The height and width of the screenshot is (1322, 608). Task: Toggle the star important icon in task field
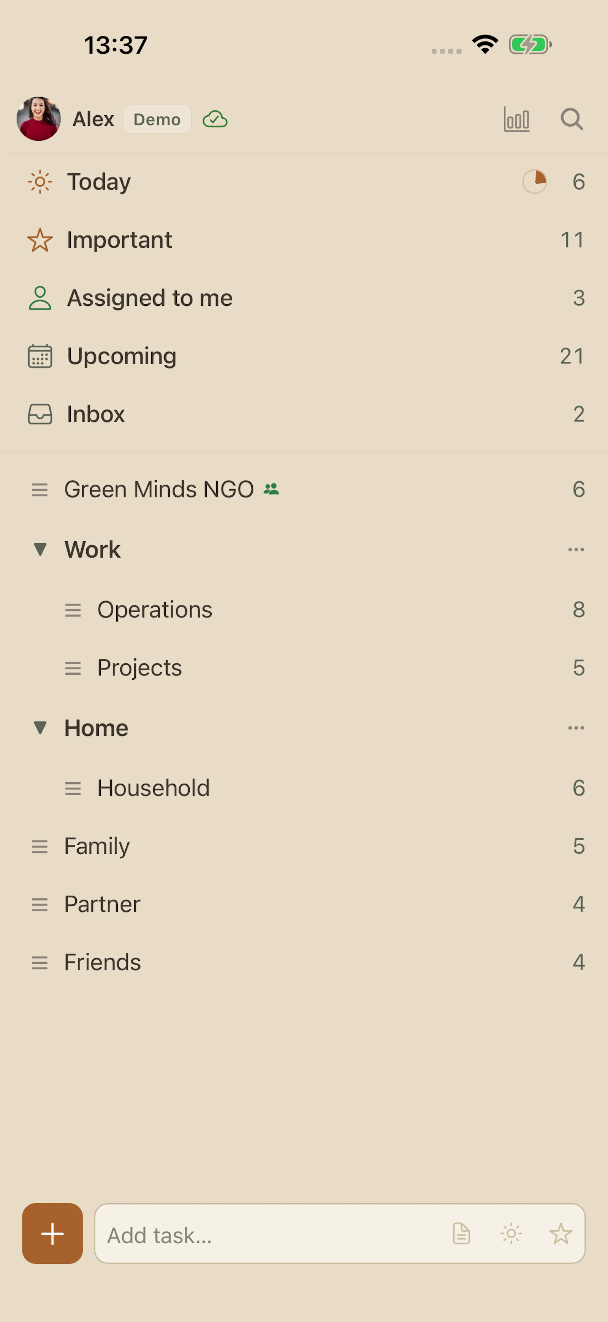coord(560,1233)
